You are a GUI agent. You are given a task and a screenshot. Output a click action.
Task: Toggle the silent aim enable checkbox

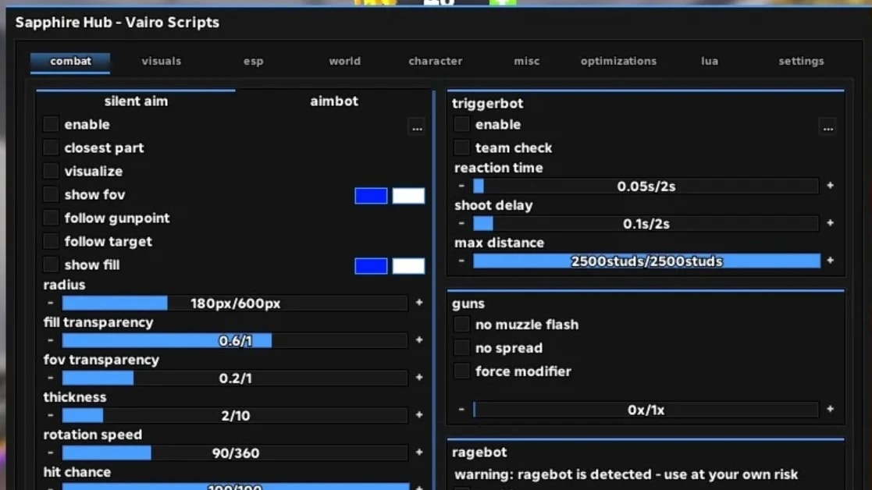click(51, 124)
